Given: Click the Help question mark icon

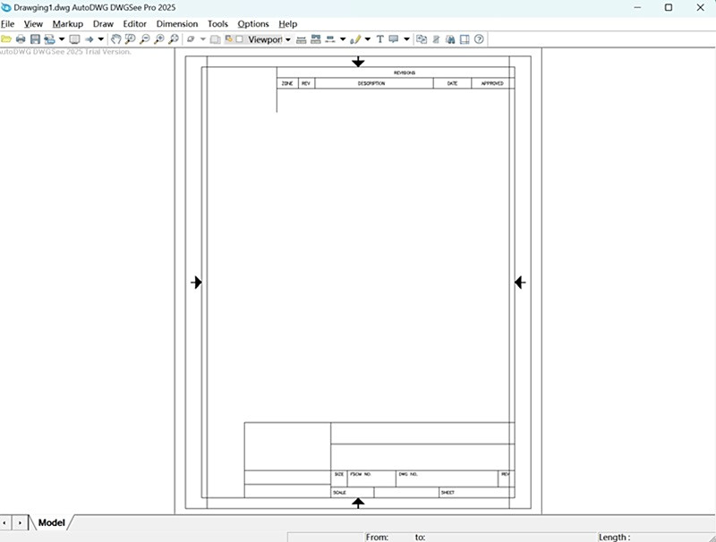Looking at the screenshot, I should click(479, 39).
